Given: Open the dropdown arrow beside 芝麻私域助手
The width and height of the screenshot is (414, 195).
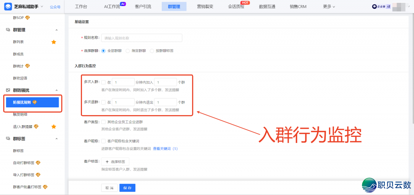Looking at the screenshot, I should [42, 6].
